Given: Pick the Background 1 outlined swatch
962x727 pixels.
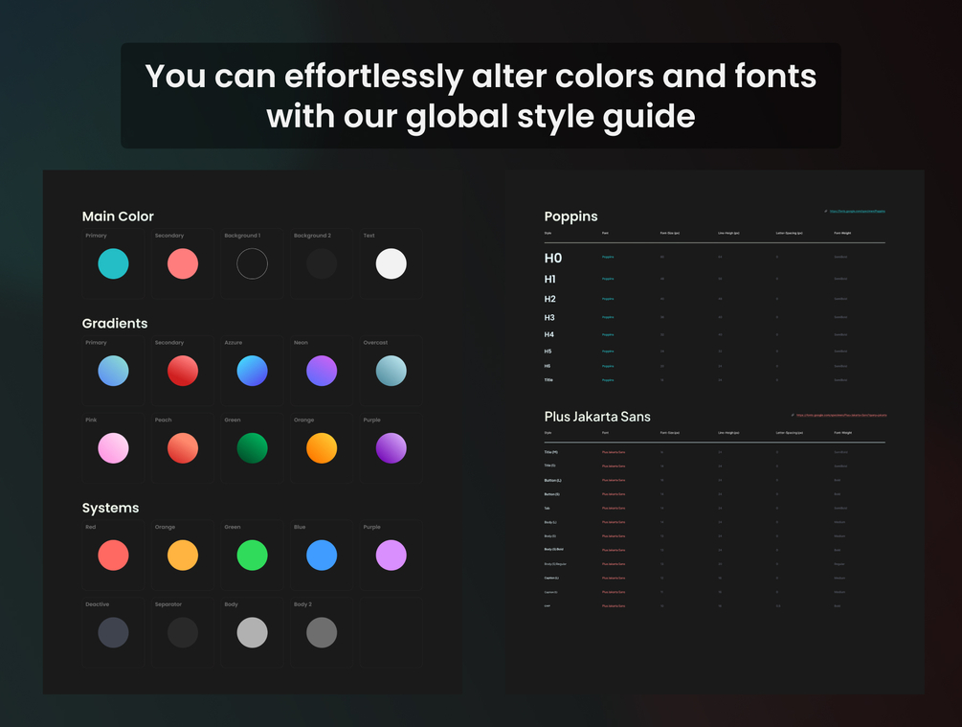Looking at the screenshot, I should coord(252,264).
